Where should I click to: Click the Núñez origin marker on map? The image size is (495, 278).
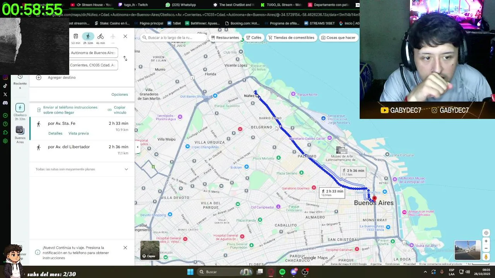click(x=257, y=96)
